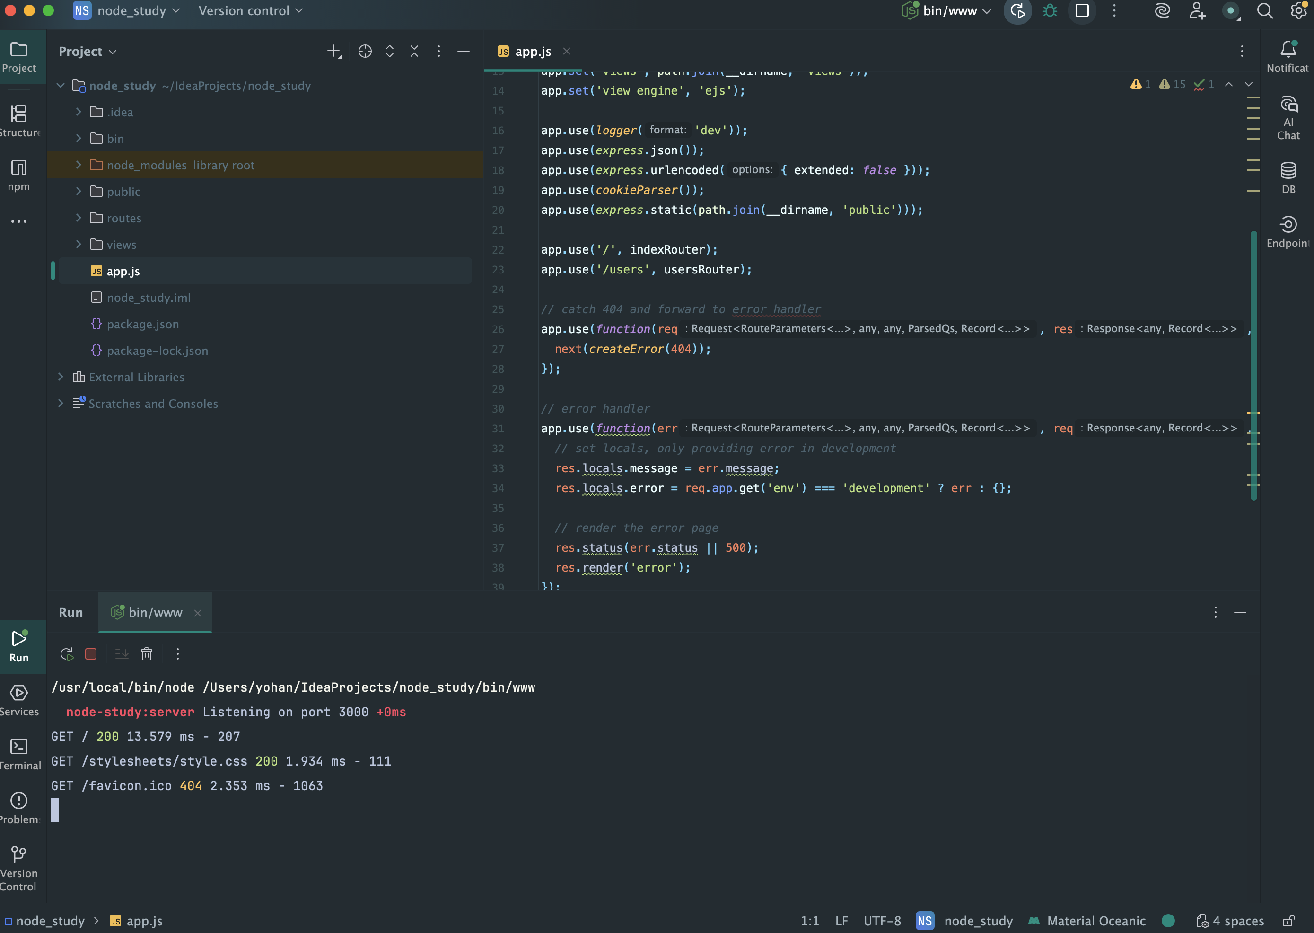Open the AI Chat panel
The width and height of the screenshot is (1314, 933).
click(x=1288, y=118)
